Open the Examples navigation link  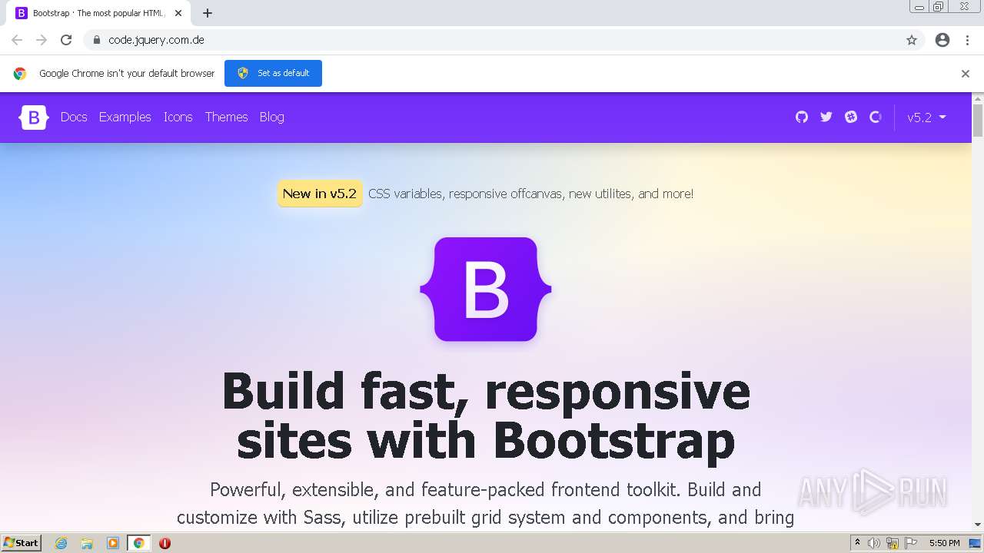(125, 117)
